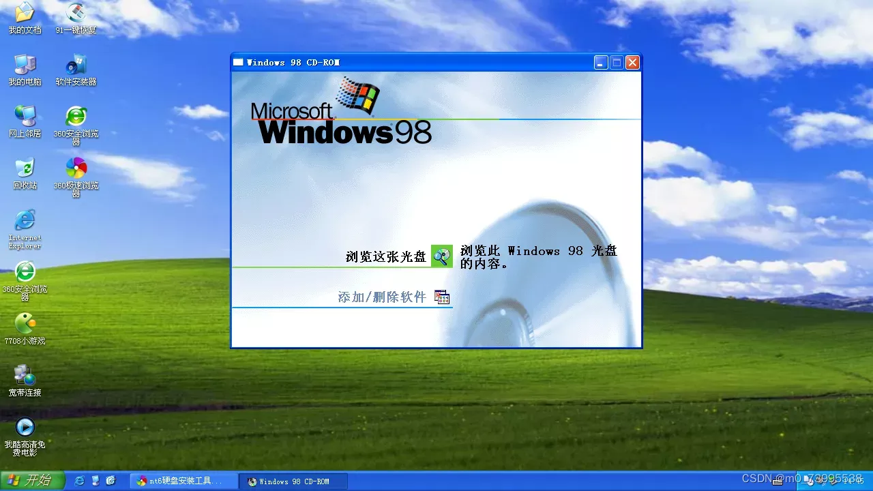Click the 浏览这张光盘 link
The width and height of the screenshot is (873, 491).
(x=386, y=257)
